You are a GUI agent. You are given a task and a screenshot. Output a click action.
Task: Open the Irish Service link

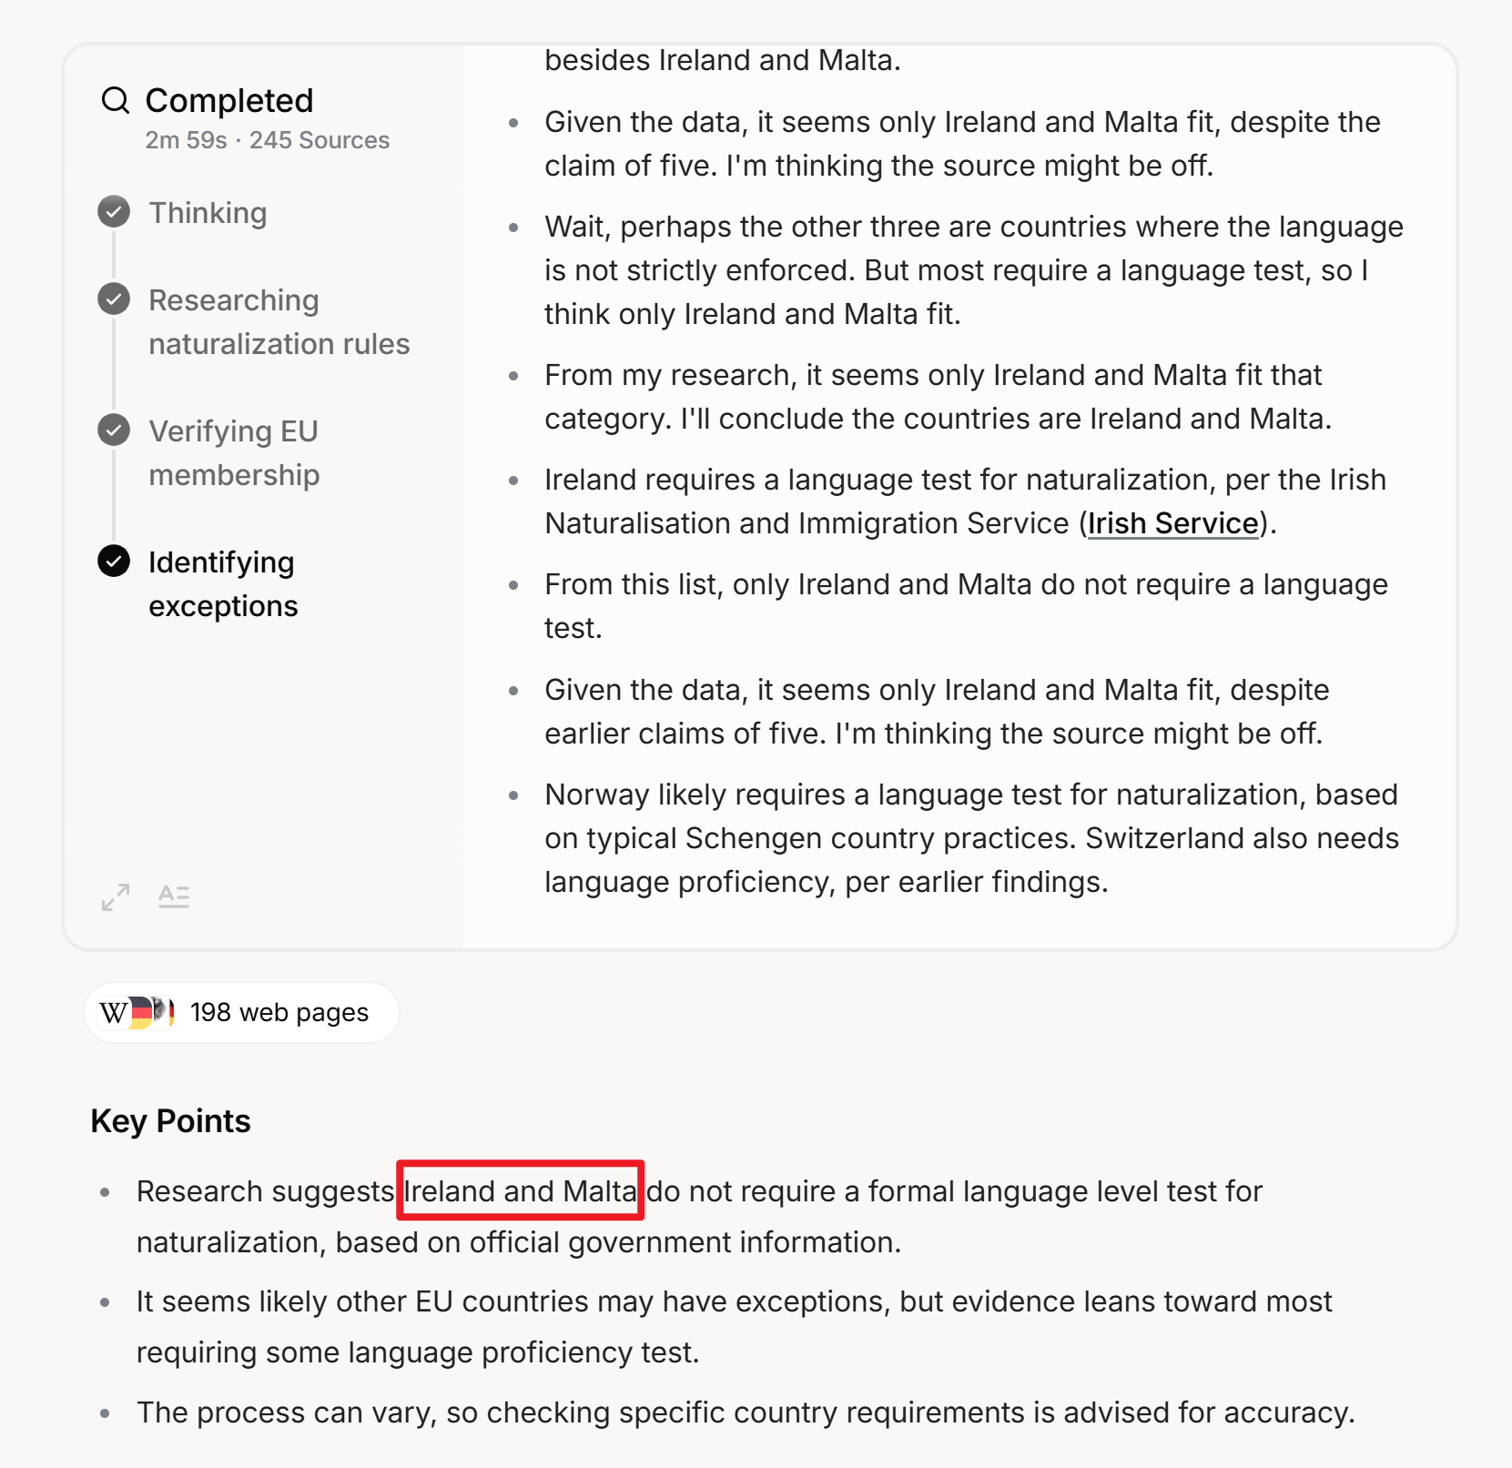click(x=1172, y=523)
